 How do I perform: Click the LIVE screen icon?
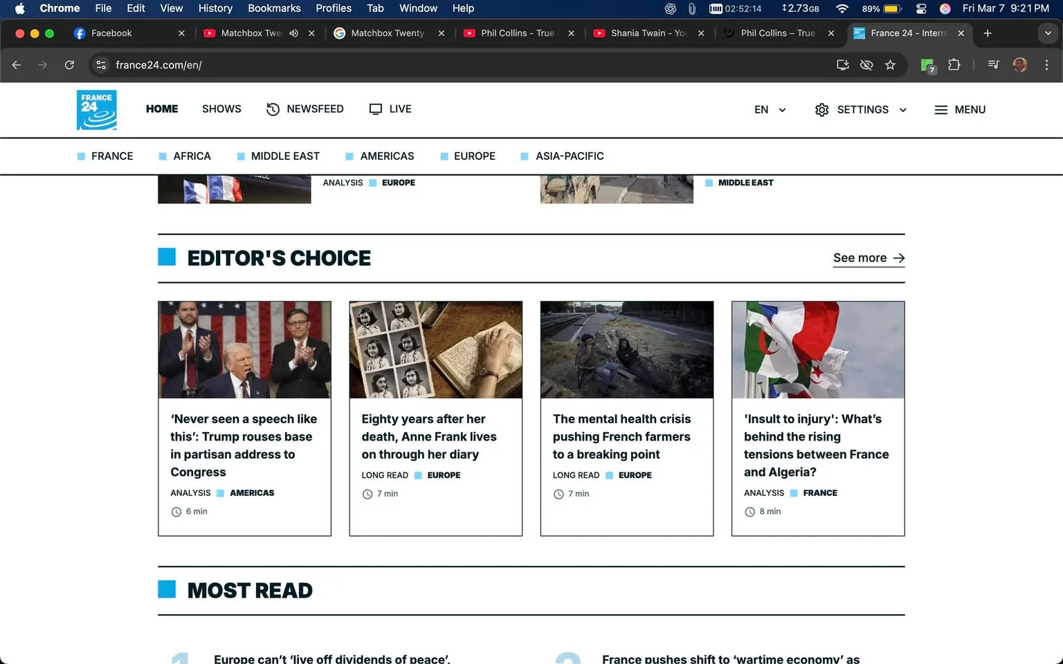pos(375,109)
